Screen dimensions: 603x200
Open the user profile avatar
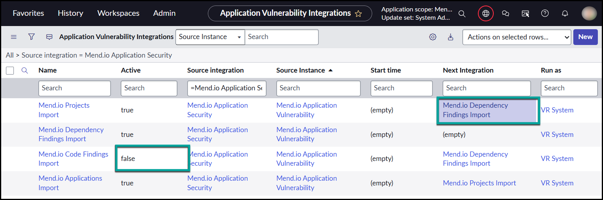tap(589, 13)
